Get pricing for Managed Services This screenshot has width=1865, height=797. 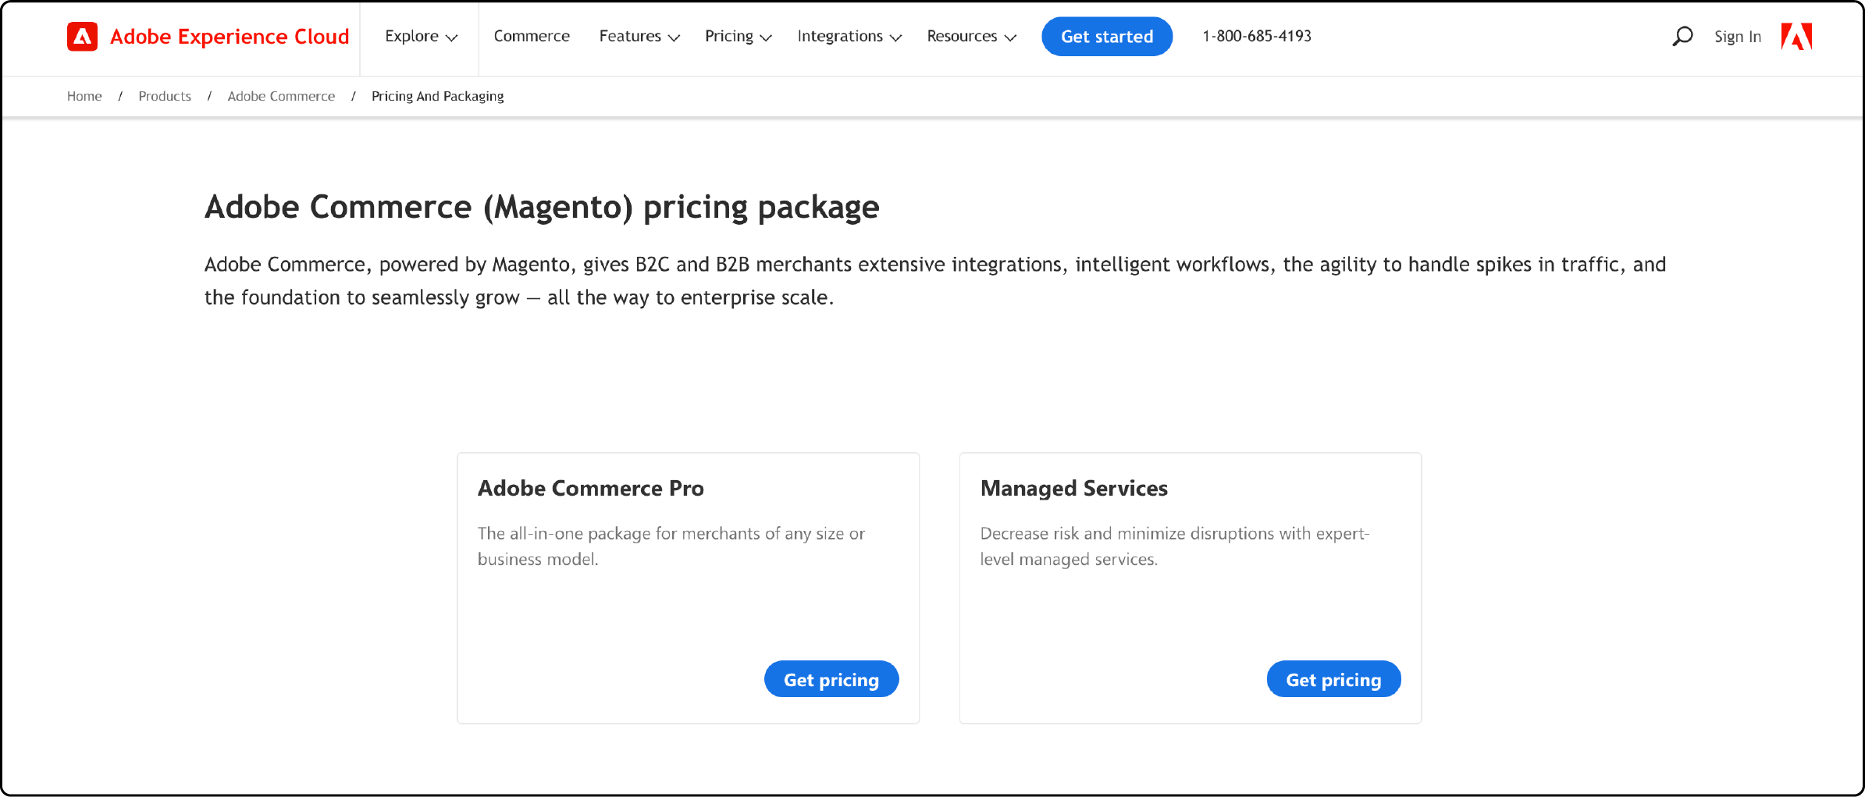pyautogui.click(x=1333, y=679)
